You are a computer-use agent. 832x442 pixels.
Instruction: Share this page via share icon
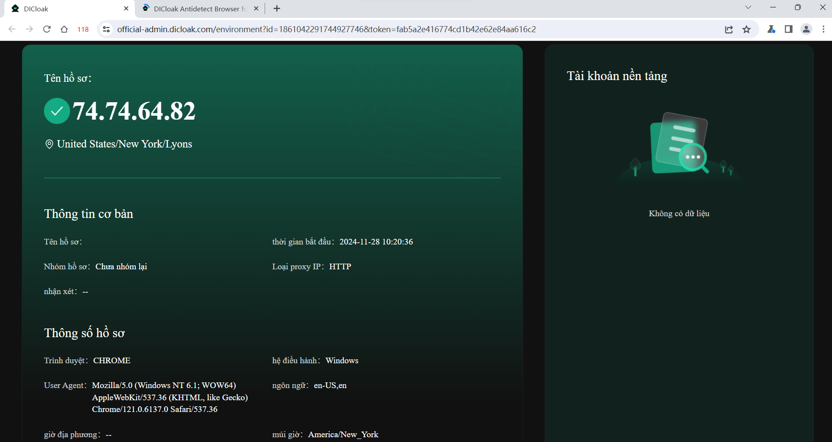[729, 29]
